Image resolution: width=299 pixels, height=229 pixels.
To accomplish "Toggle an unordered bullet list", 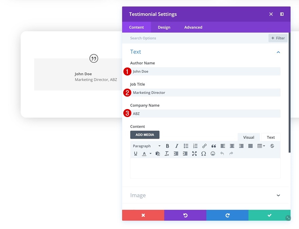I will [186, 146].
